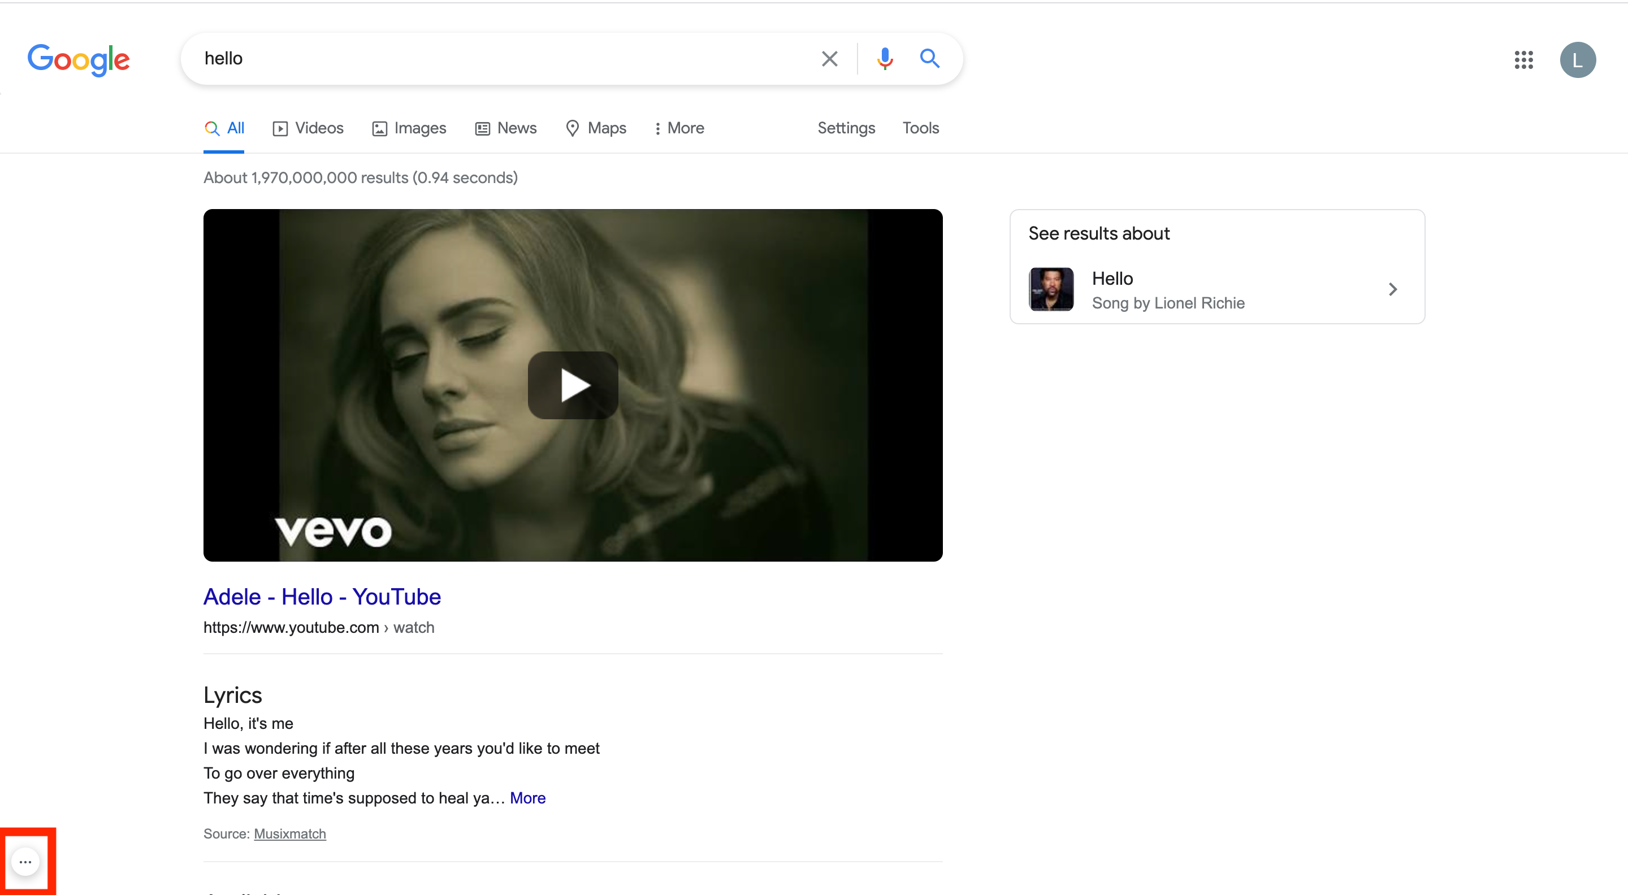The image size is (1628, 895).
Task: Show more lyrics with the More link
Action: [528, 798]
